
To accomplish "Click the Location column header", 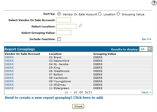I will pyautogui.click(x=55, y=54).
